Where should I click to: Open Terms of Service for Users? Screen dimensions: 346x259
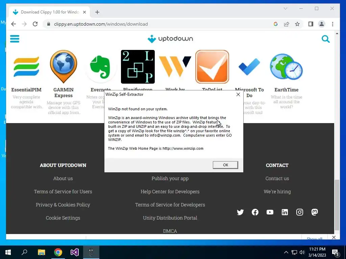pyautogui.click(x=63, y=192)
